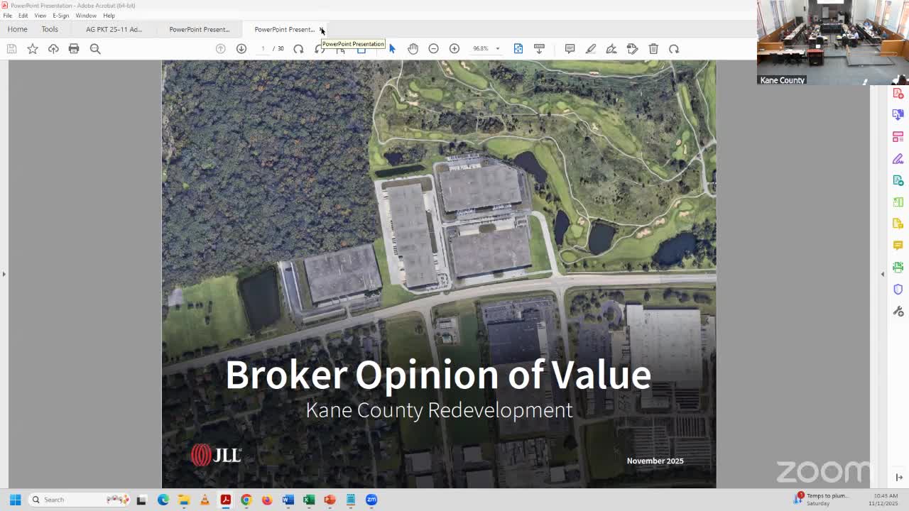Open the Protect tool in the right panel
909x511 pixels.
coord(898,289)
